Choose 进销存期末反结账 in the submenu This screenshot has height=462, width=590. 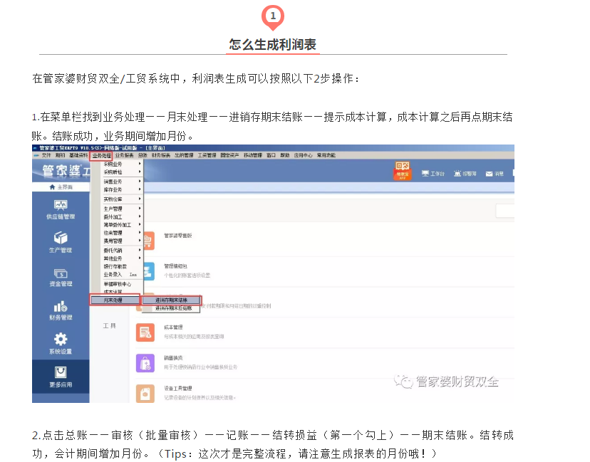[x=174, y=308]
